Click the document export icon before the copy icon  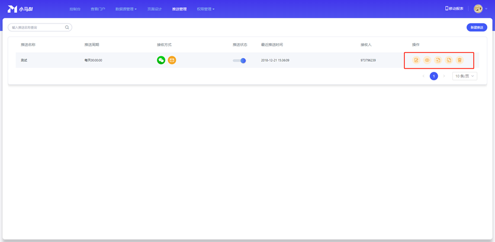[x=438, y=60]
